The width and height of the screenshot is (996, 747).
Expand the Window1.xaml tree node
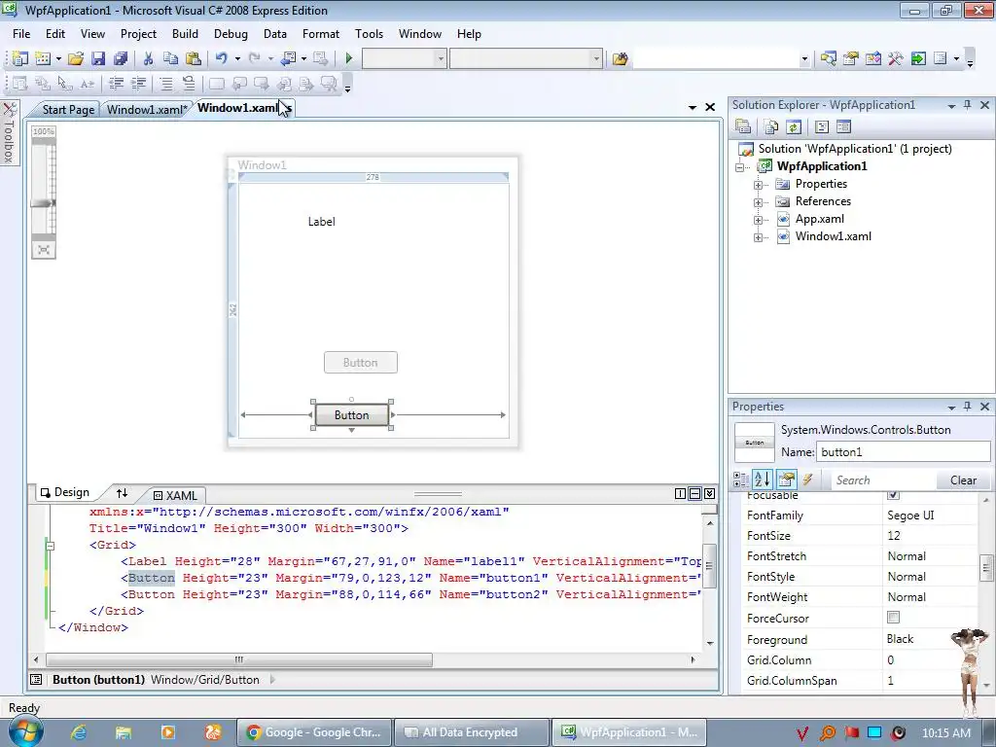758,237
